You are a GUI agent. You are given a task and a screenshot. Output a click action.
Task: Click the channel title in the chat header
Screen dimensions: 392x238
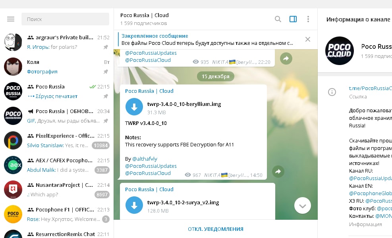[x=145, y=15]
